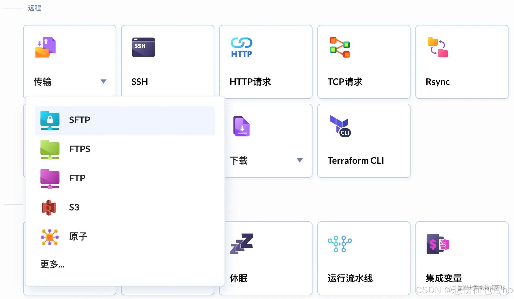Choose the Terraform CLI action card
This screenshot has height=299, width=514.
(364, 141)
